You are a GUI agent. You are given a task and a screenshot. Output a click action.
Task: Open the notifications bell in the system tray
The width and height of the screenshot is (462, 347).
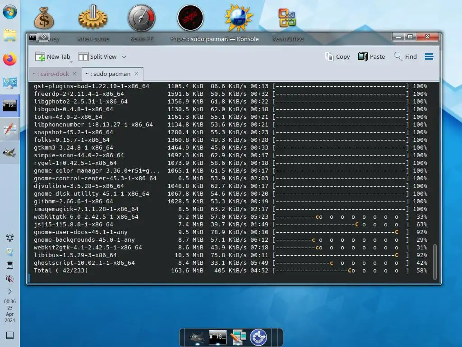[10, 238]
